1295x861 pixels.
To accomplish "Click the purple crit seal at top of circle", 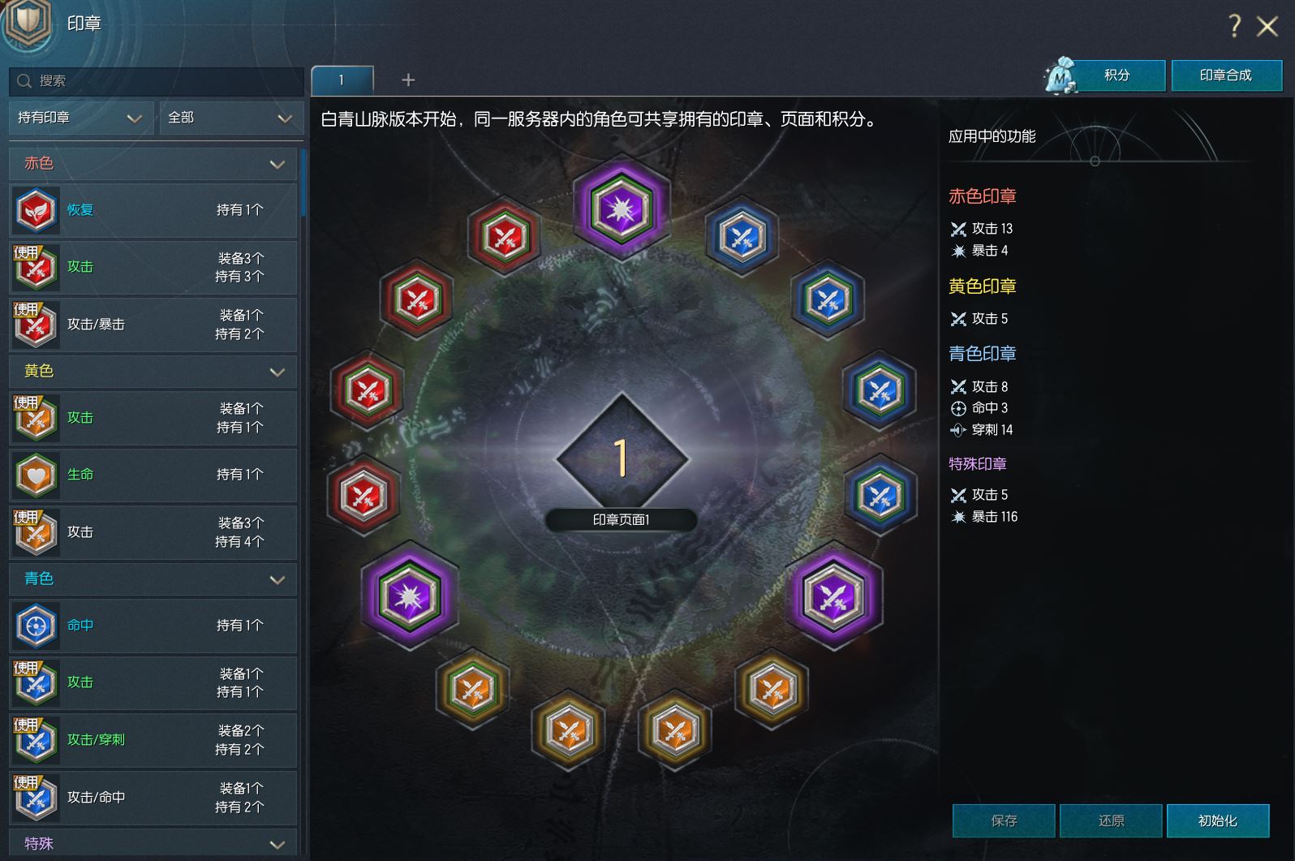I will (622, 208).
